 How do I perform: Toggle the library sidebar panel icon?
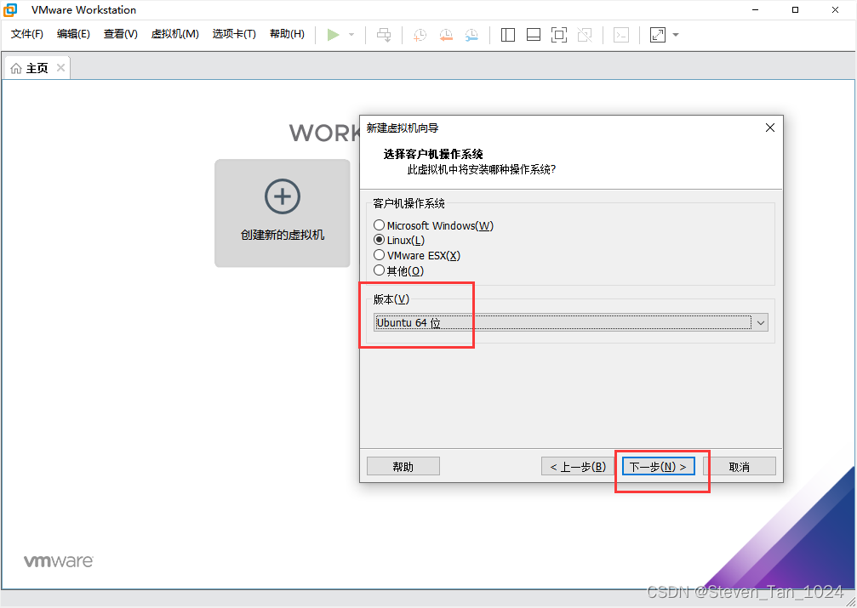click(x=508, y=35)
